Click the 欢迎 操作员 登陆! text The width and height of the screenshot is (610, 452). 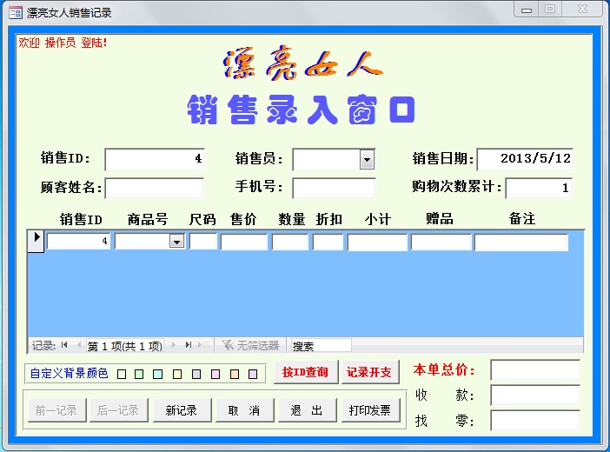63,43
